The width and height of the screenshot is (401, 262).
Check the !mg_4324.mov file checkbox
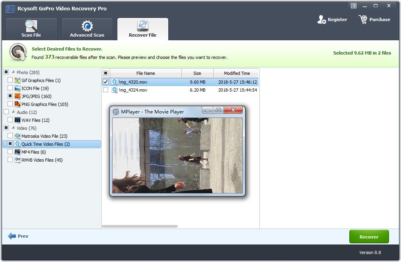[105, 90]
